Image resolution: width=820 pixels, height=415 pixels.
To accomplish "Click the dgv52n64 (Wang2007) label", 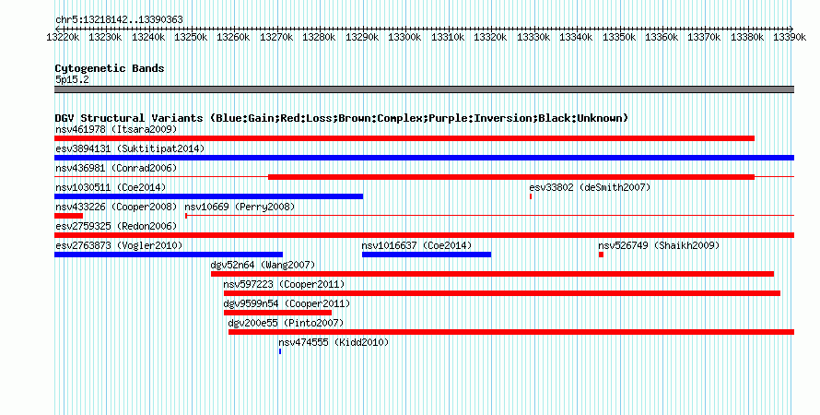I will point(264,265).
